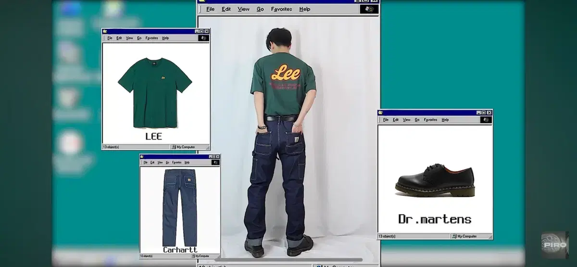Open Edit menu in the Carhartt window
577x267 pixels.
(153, 163)
